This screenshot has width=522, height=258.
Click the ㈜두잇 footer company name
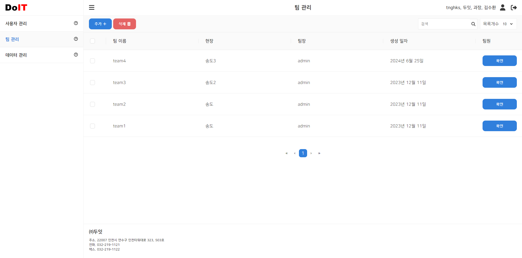click(95, 232)
